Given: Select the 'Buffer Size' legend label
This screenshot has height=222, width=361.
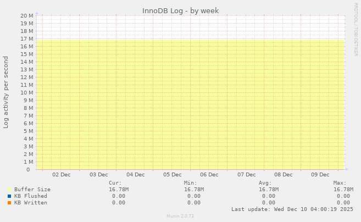Looking at the screenshot, I should [32, 190].
